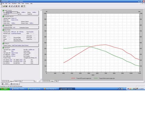Viewport: 145px width, 125px height.
Task: Click the Intake Valve 1.940 in value
Action: [x=13, y=23]
